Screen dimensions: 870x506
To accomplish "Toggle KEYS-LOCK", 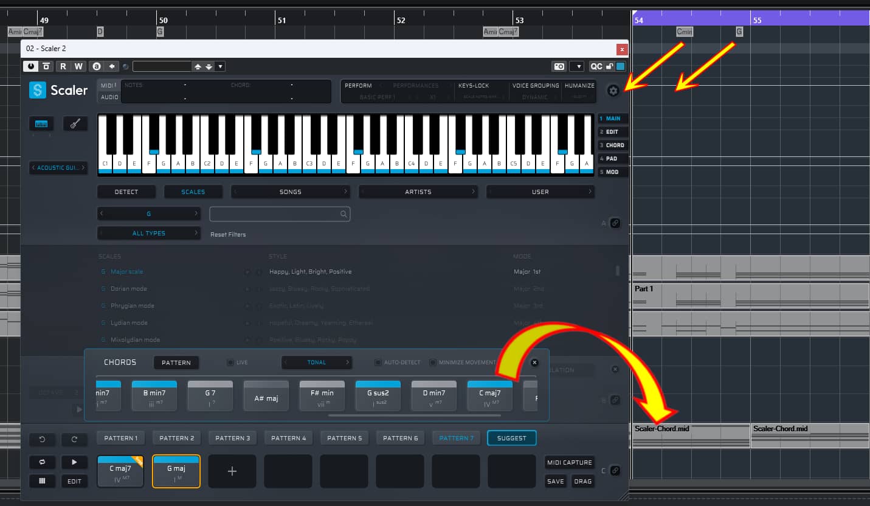I will (474, 86).
